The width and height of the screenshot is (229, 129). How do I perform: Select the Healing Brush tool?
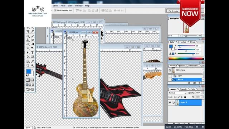[x=28, y=36]
